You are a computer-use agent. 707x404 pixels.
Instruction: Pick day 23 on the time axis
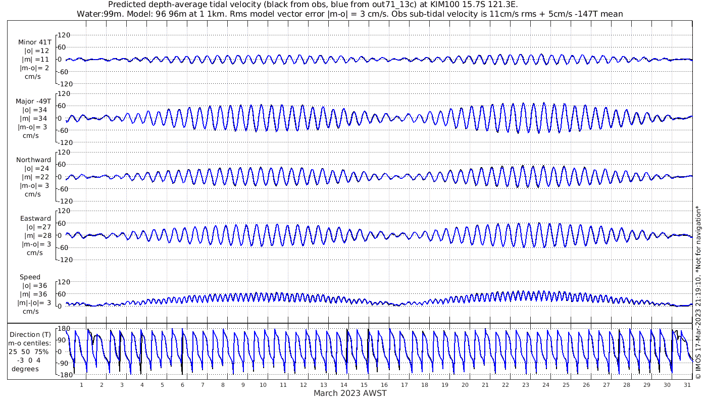[x=525, y=385]
